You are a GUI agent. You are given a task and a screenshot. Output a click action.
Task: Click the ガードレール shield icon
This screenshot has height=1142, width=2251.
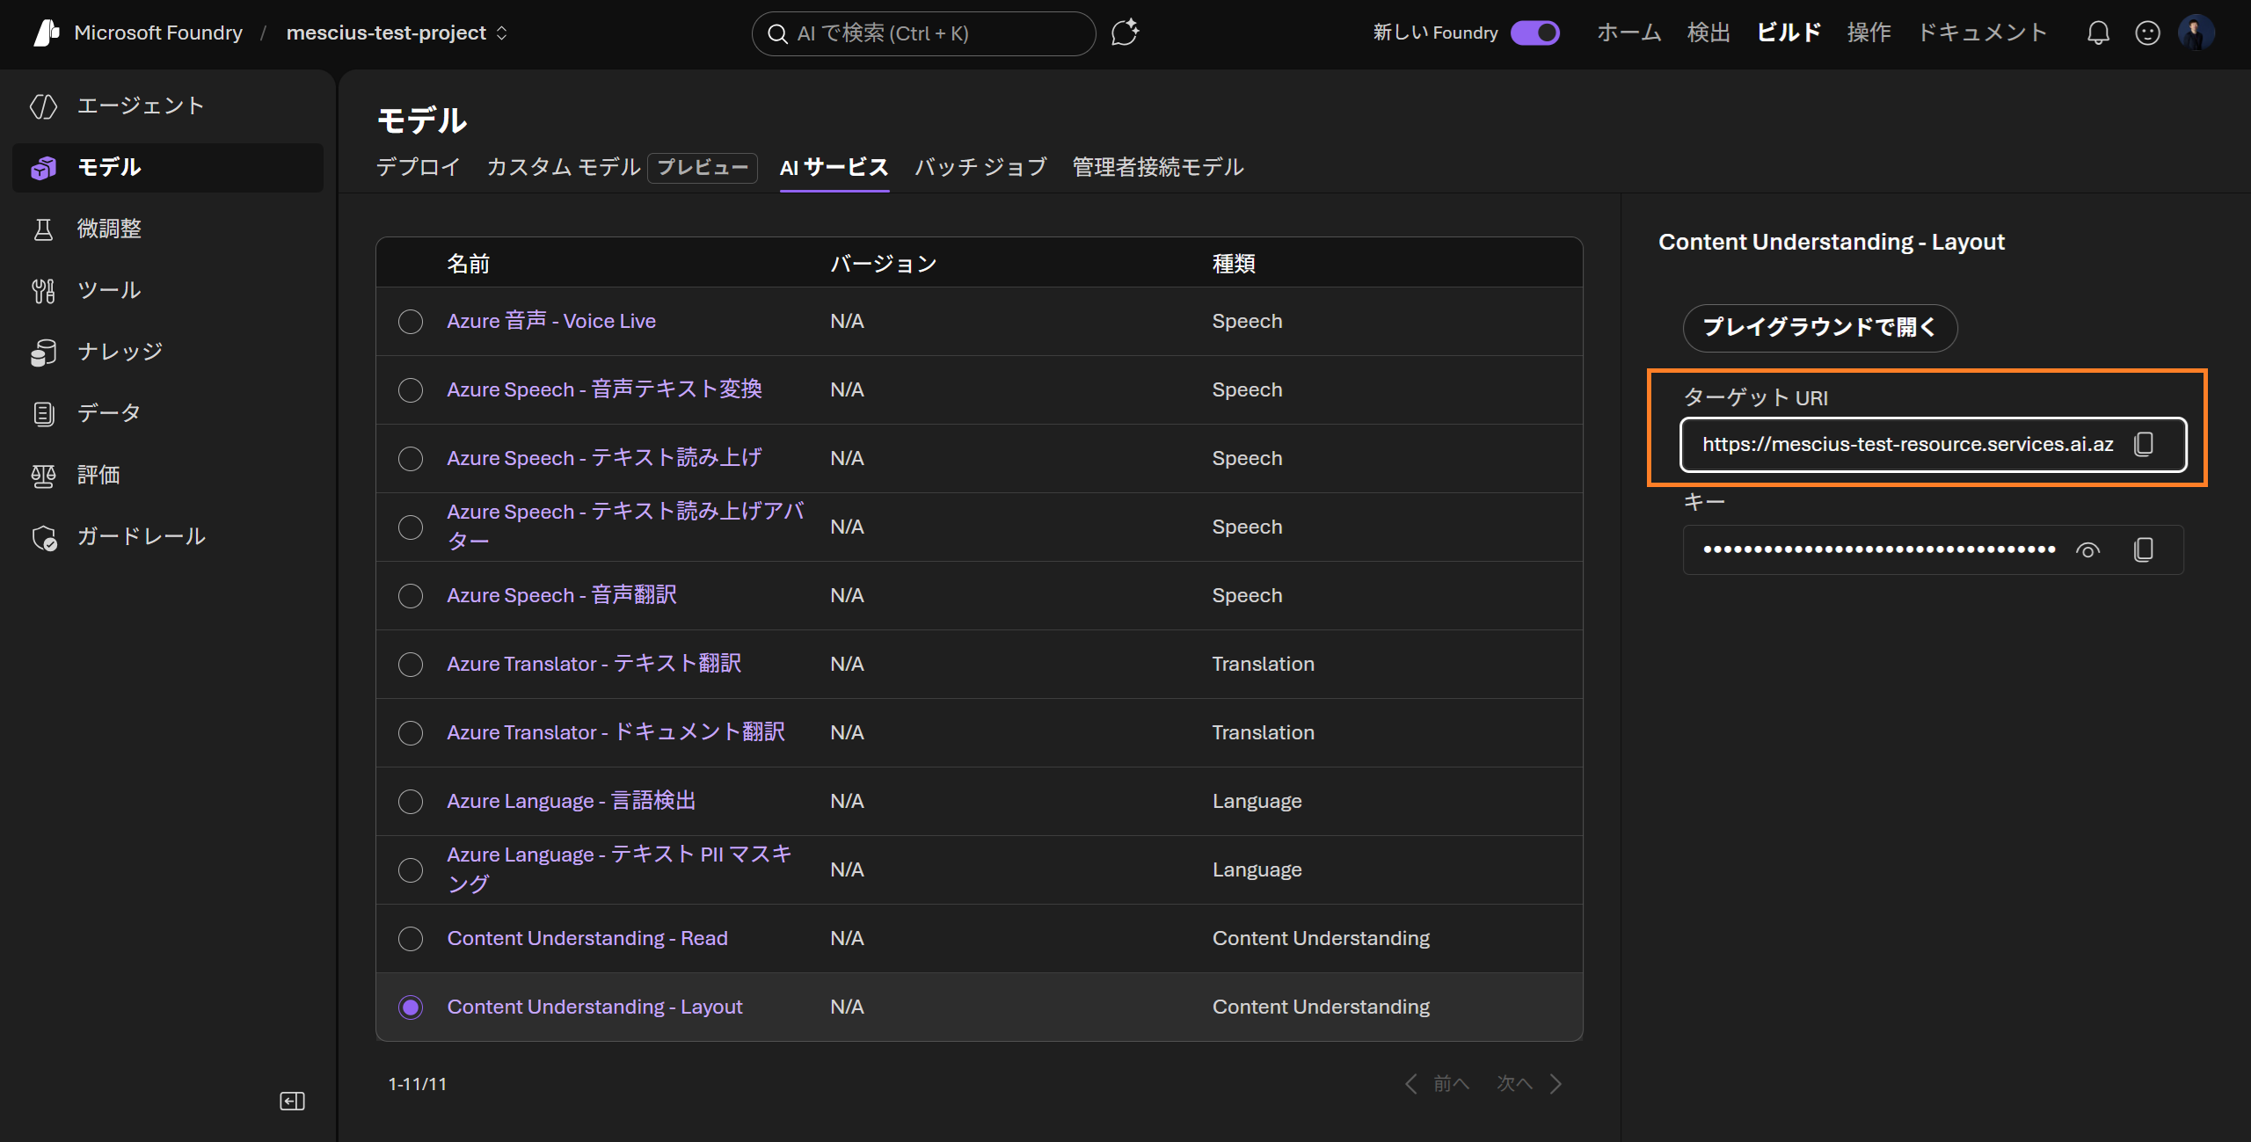coord(43,537)
